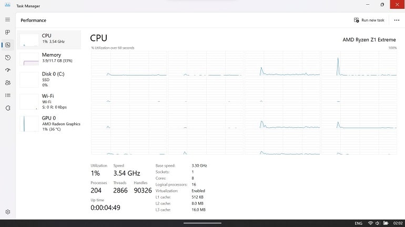
Task: Select the GPU 0 item
Action: [49, 124]
